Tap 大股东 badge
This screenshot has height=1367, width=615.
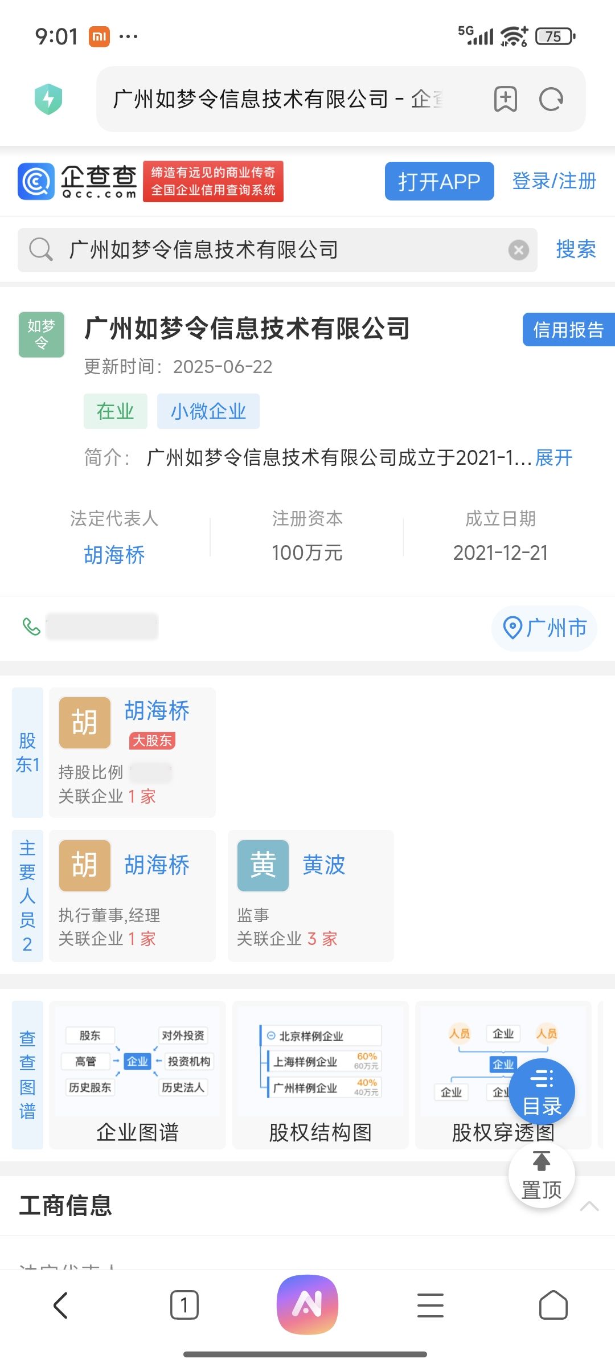click(x=152, y=740)
